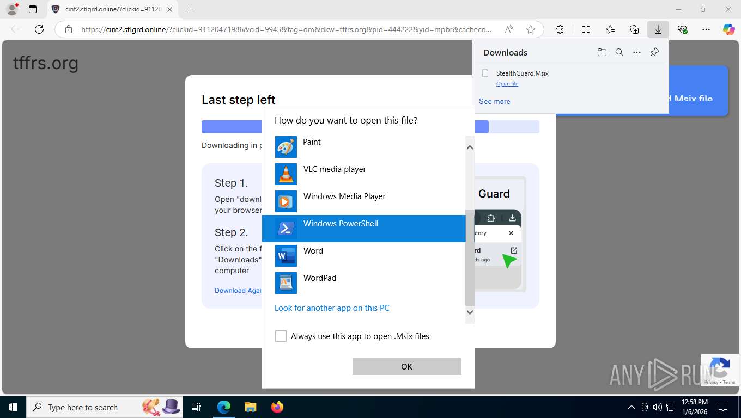
Task: Open Firefox from taskbar
Action: click(277, 407)
